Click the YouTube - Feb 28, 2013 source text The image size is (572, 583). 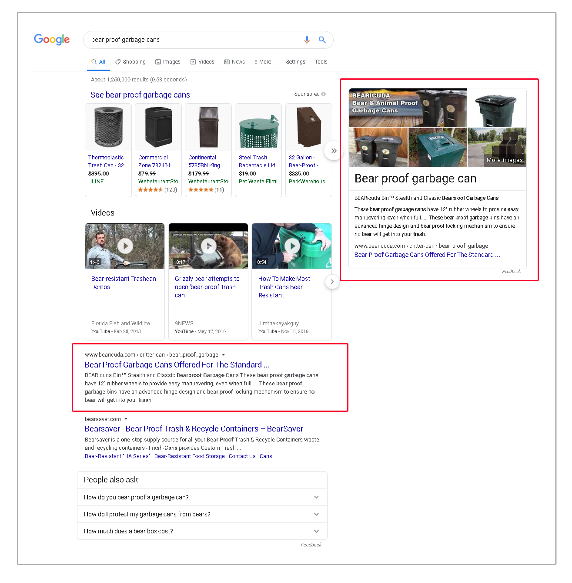tap(116, 332)
